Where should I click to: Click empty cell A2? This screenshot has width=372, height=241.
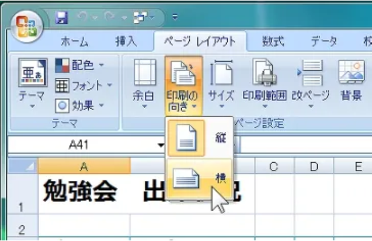(x=84, y=226)
